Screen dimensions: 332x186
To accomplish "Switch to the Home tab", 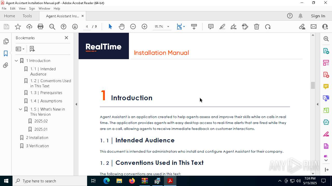I will (10, 16).
